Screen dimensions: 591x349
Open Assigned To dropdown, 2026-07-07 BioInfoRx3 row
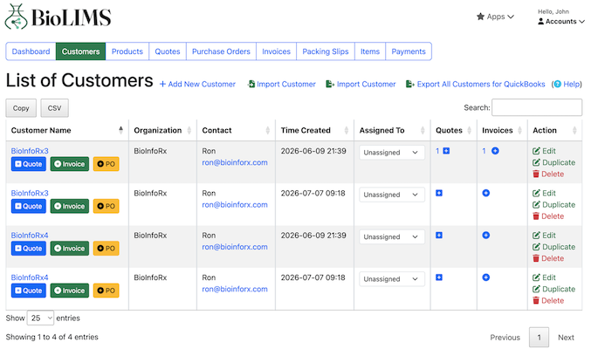[x=392, y=195]
